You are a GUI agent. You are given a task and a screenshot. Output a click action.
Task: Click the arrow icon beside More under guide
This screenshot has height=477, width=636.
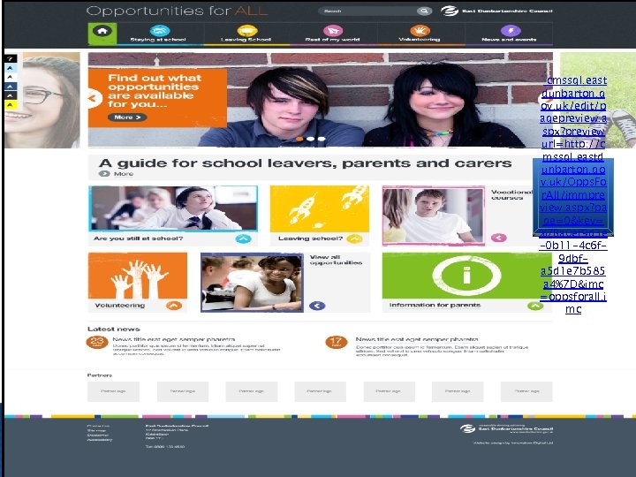click(x=104, y=174)
